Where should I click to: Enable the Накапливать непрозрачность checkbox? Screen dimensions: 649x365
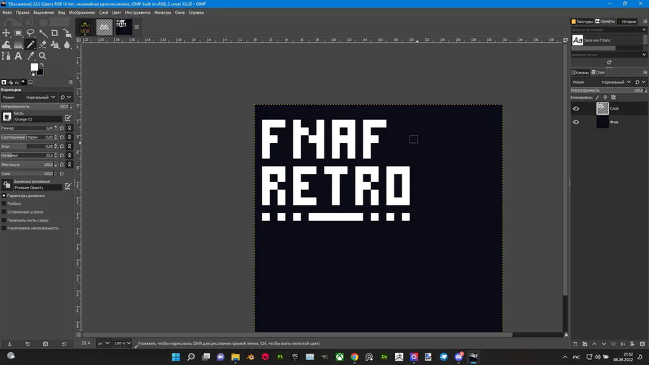pyautogui.click(x=4, y=228)
